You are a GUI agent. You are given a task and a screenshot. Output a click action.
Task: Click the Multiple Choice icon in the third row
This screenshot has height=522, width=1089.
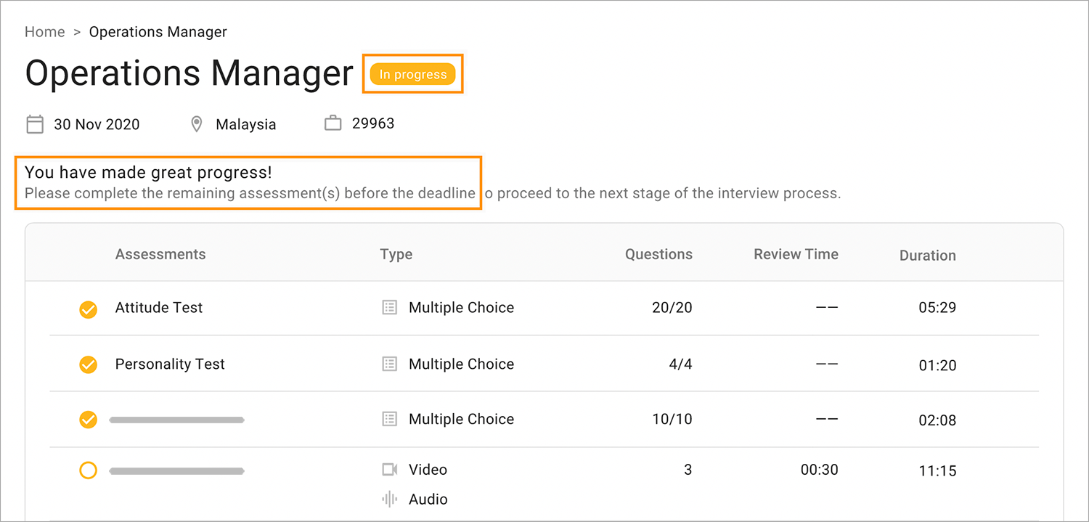[x=389, y=419]
